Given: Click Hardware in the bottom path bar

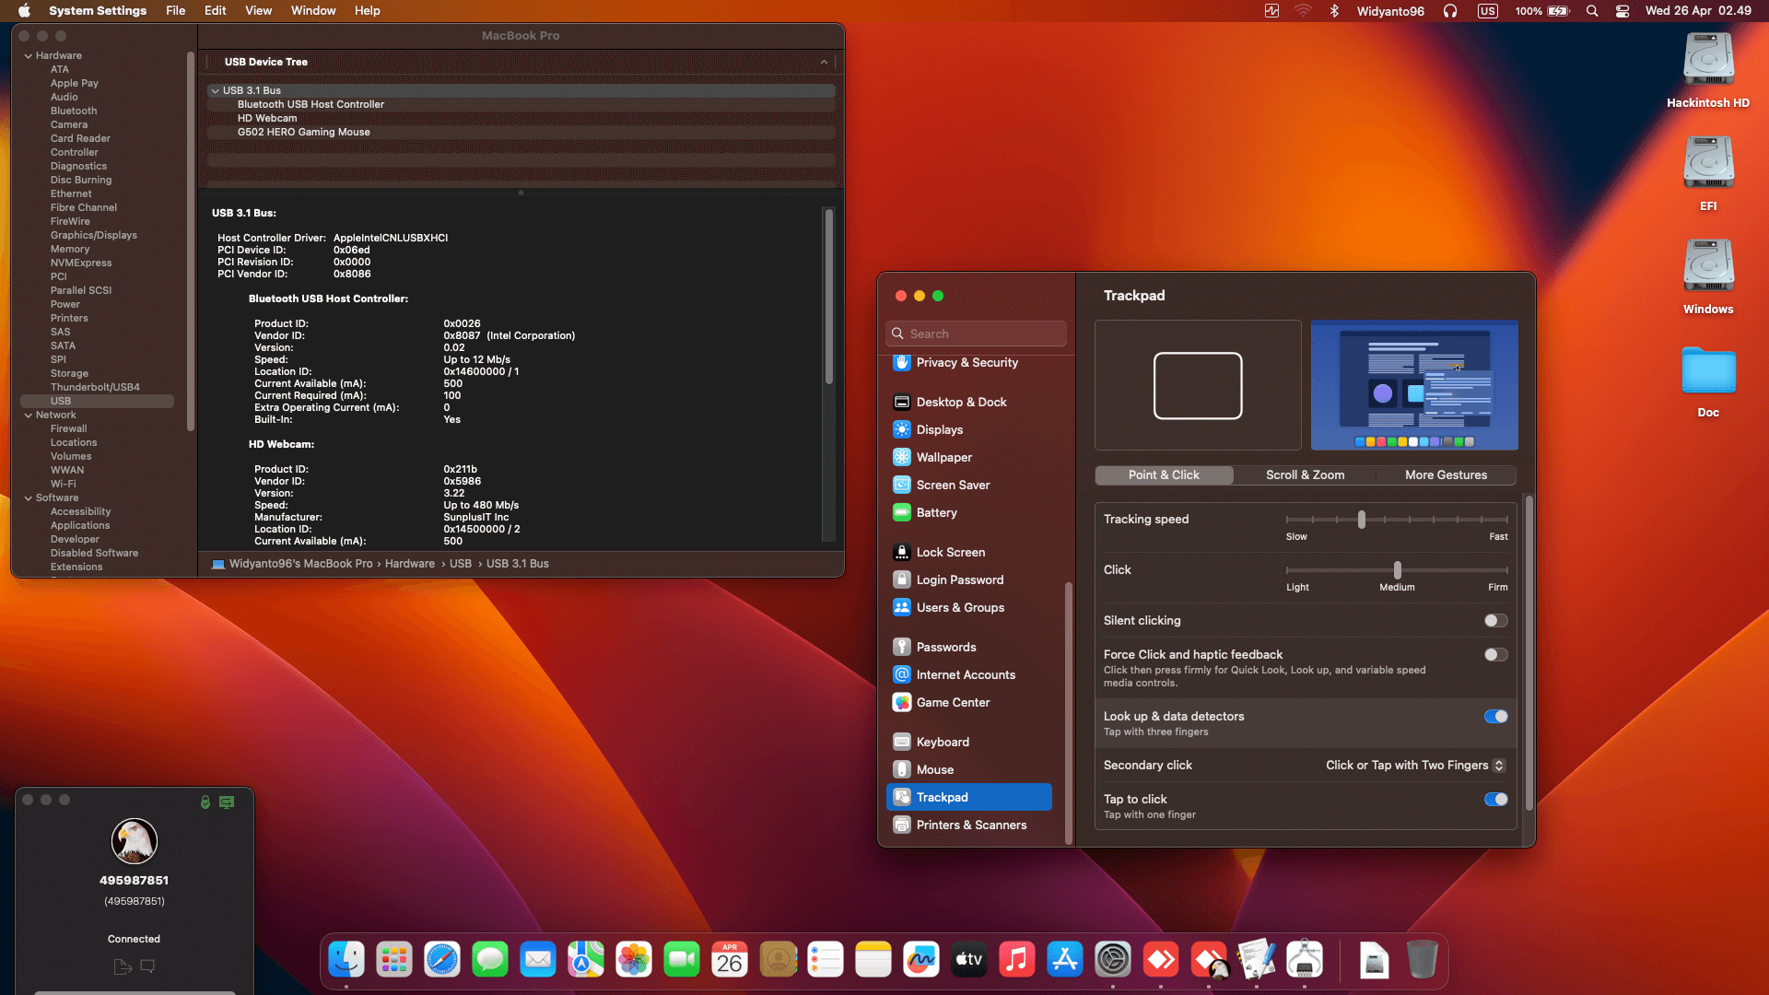Looking at the screenshot, I should coord(409,564).
